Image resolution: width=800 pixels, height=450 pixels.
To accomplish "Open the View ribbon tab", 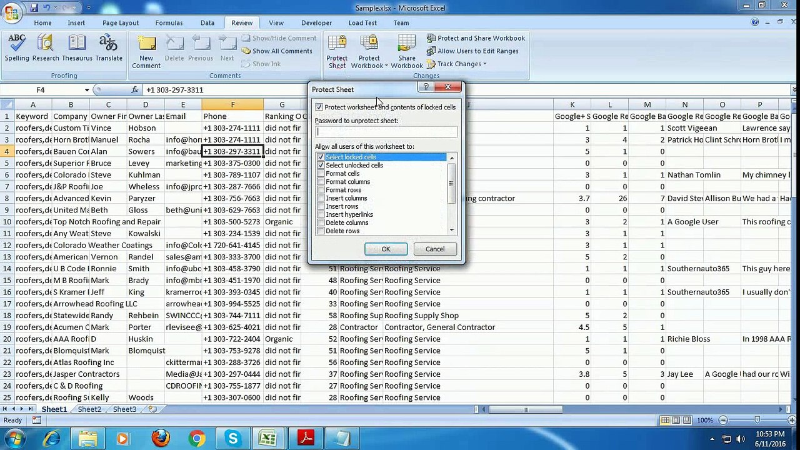I will tap(276, 23).
